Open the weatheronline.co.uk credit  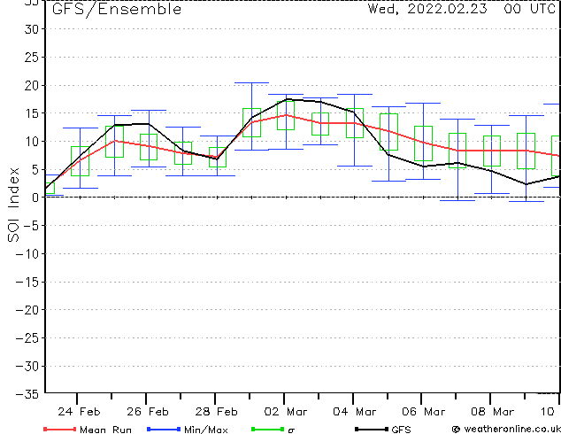pos(506,429)
